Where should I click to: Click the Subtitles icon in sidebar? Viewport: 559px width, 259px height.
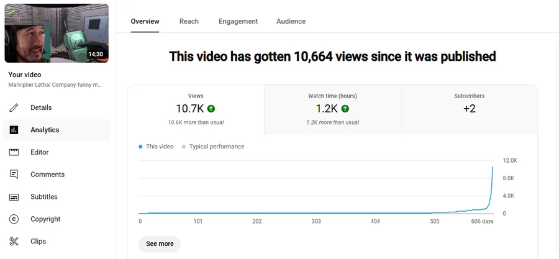(14, 197)
